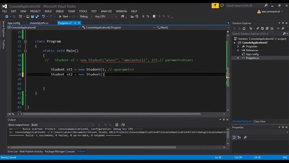Collapse the ConsoleApplication42 project node
The width and height of the screenshot is (289, 163).
point(234,43)
